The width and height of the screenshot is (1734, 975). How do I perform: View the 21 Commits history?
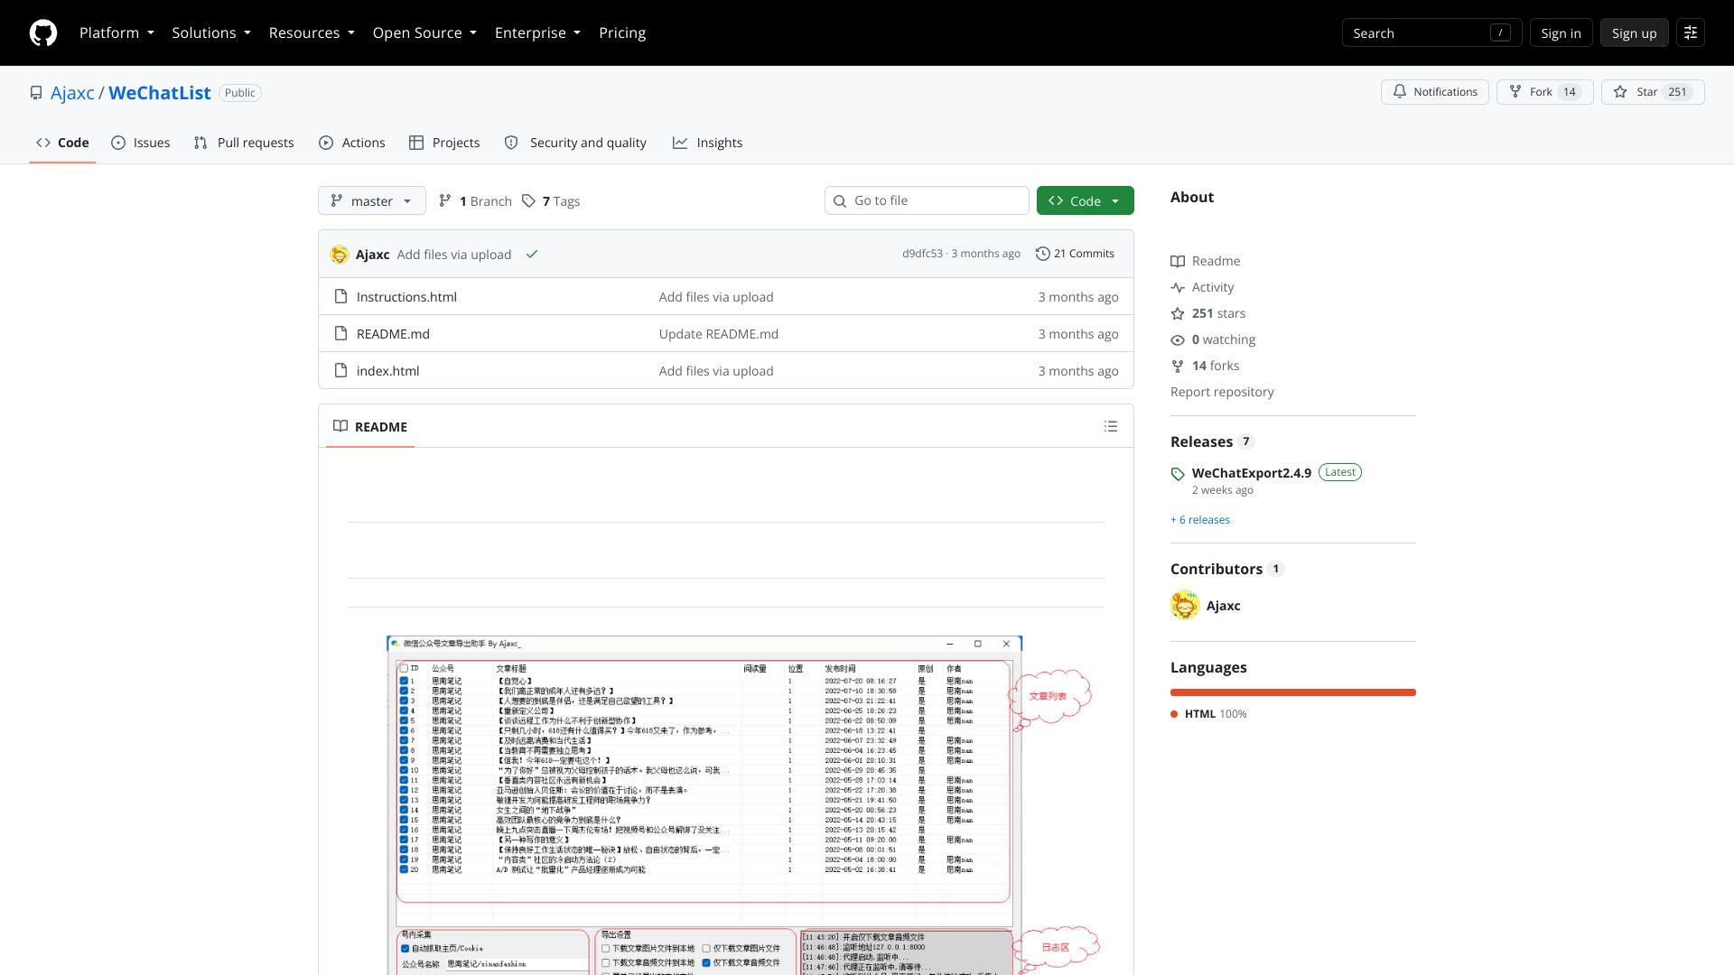coord(1075,254)
